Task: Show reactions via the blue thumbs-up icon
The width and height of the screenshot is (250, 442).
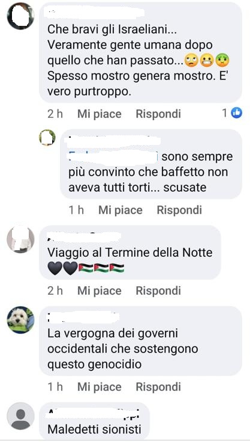Action: coord(236,113)
